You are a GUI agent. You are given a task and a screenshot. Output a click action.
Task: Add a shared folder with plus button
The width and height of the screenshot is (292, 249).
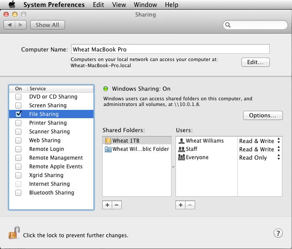107,205
